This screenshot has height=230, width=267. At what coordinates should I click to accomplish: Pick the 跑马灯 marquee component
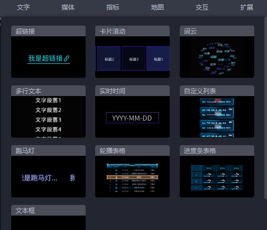pos(48,171)
